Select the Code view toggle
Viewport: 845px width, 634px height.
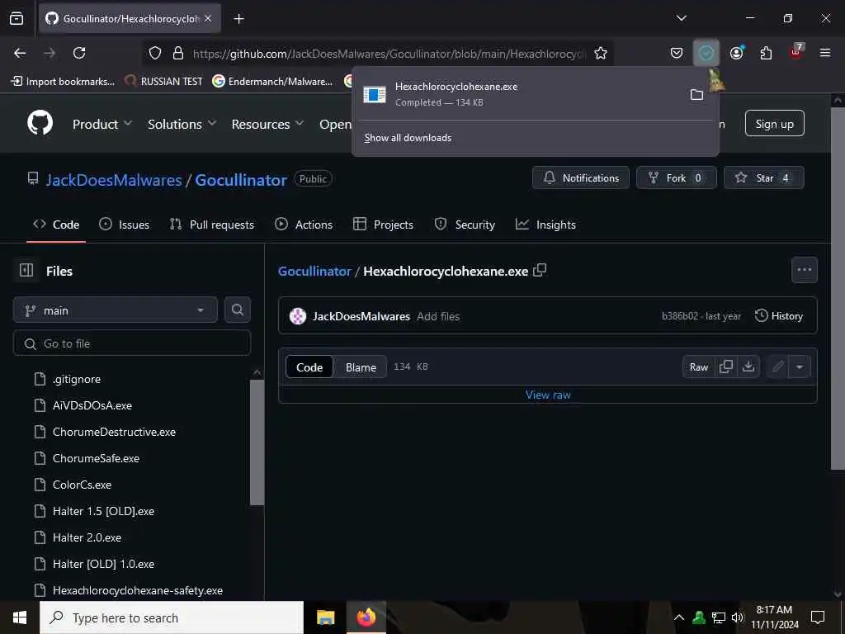coord(309,367)
